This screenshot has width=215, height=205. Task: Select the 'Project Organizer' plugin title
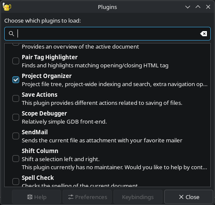pyautogui.click(x=46, y=76)
